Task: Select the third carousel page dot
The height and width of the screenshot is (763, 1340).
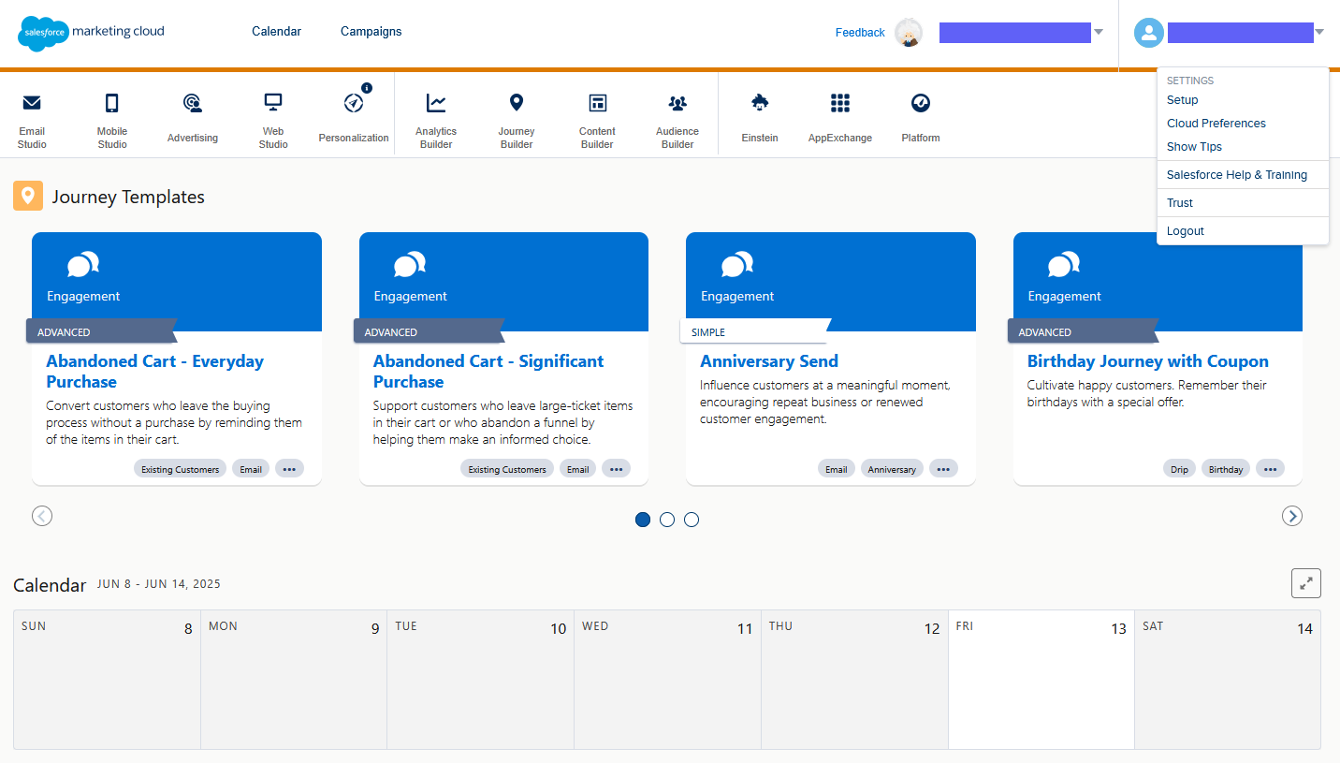Action: 692,520
